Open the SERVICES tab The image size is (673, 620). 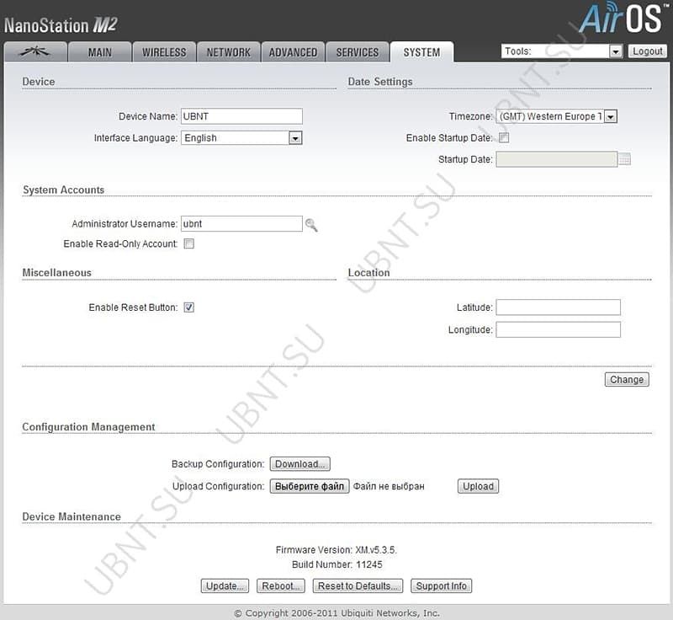[357, 52]
